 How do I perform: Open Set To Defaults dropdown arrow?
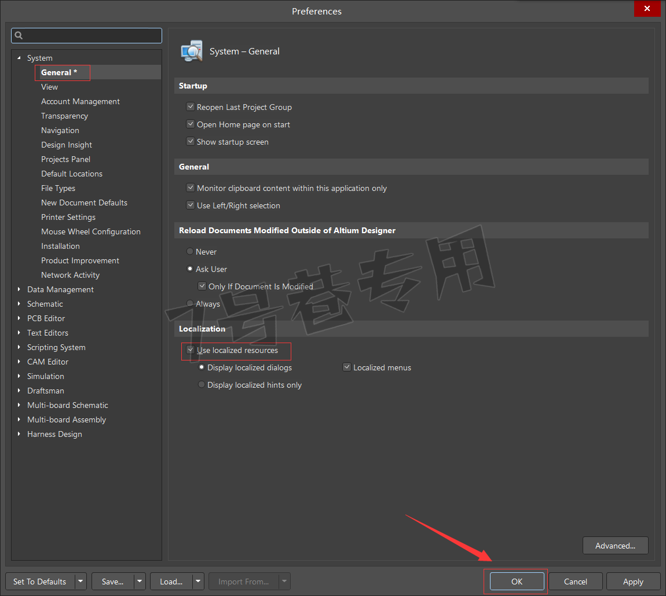[x=80, y=582]
